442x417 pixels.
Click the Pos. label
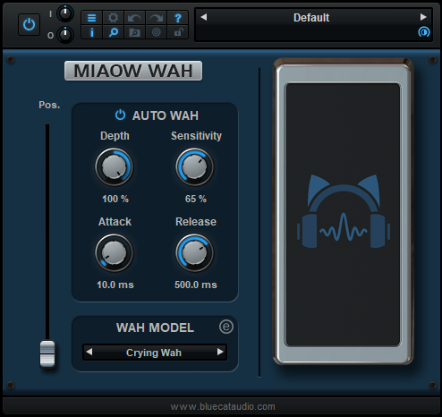click(x=49, y=105)
